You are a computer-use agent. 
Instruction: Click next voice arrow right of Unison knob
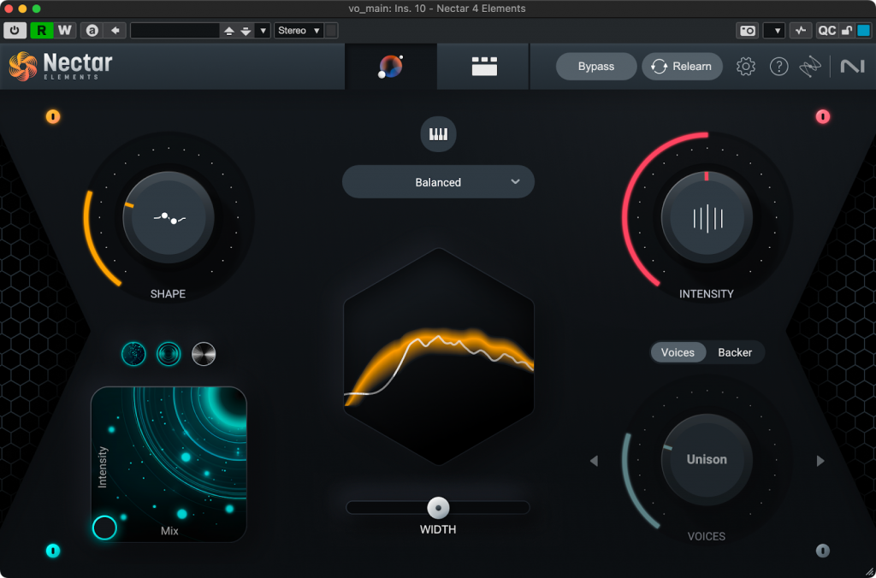(x=820, y=461)
